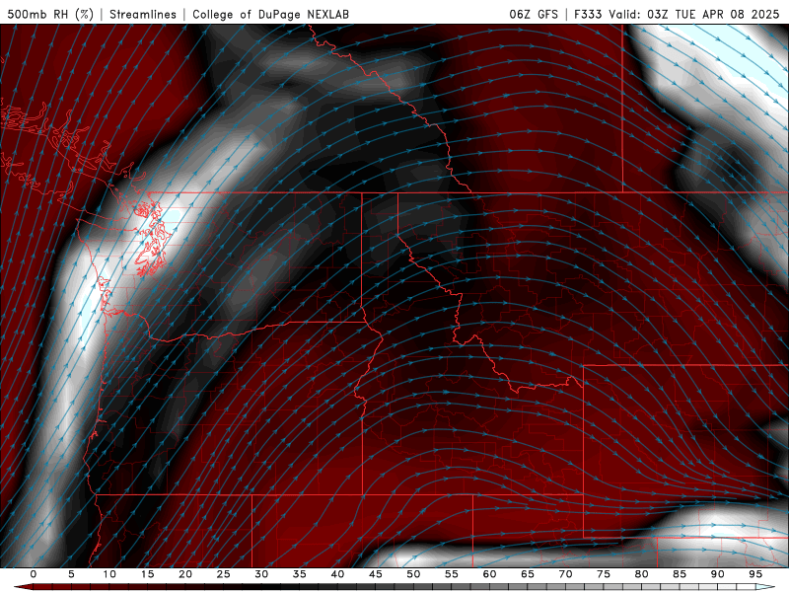
Task: Click the '10' value on color scale
Action: [x=109, y=574]
